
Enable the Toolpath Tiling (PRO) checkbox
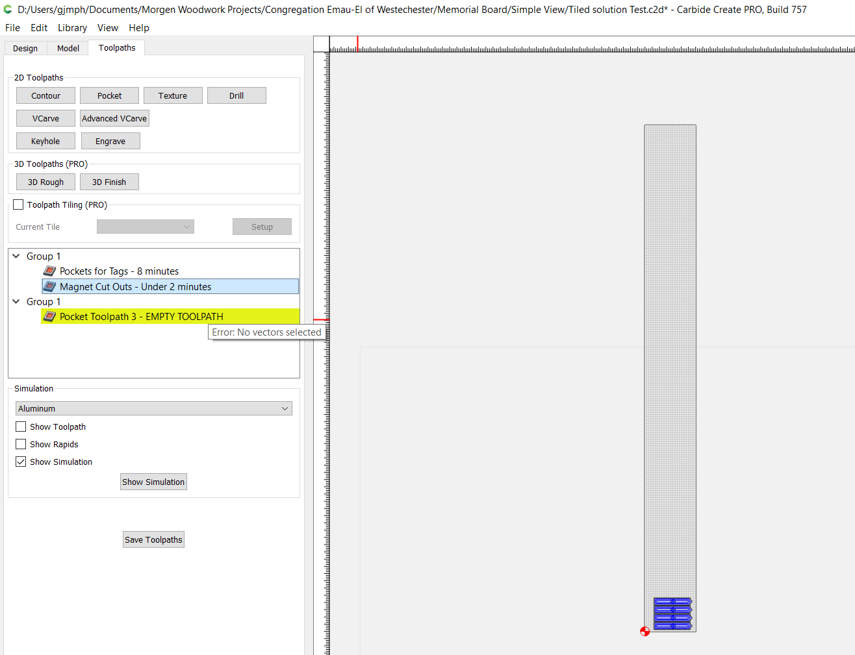coord(18,204)
